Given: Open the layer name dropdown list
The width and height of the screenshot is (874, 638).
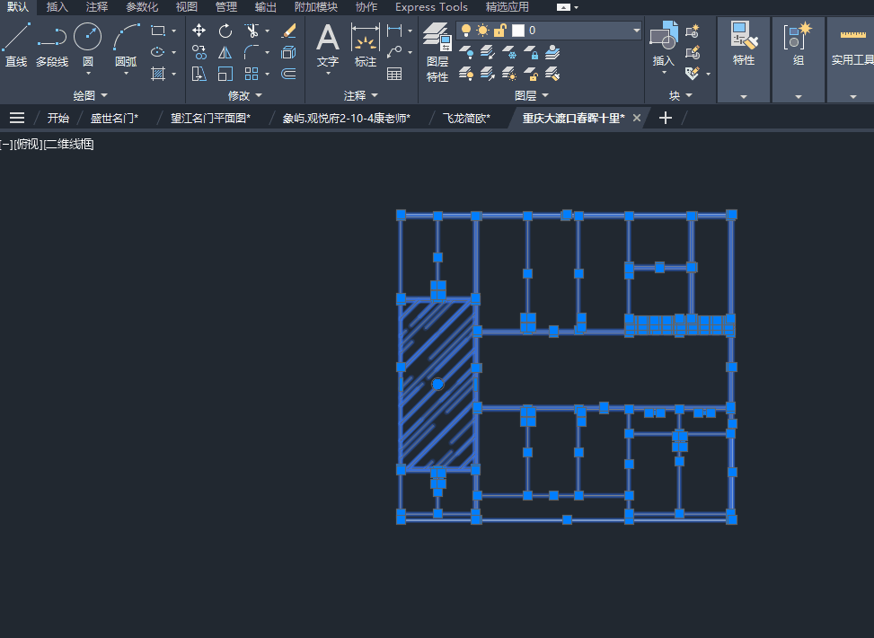Looking at the screenshot, I should (x=637, y=31).
